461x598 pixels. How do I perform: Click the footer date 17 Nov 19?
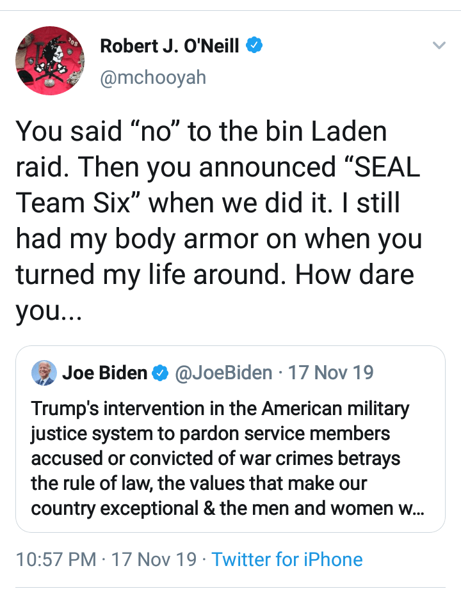coord(154,560)
